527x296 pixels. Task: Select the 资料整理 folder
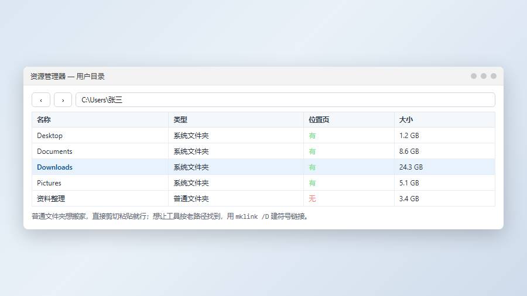[x=51, y=199]
